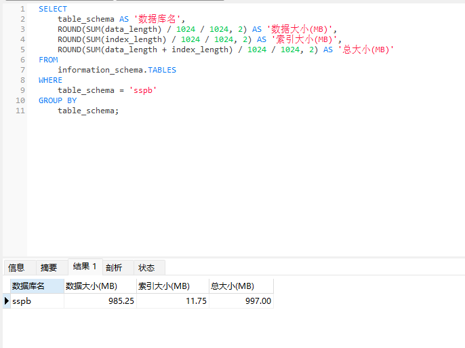The width and height of the screenshot is (465, 348).
Task: Switch to the 状态 tab
Action: coord(149,267)
